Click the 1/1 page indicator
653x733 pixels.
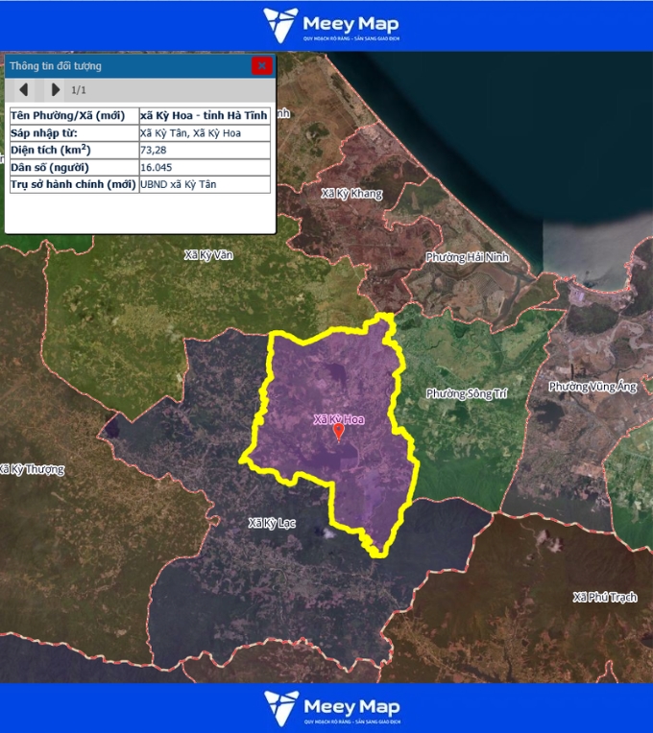click(80, 90)
